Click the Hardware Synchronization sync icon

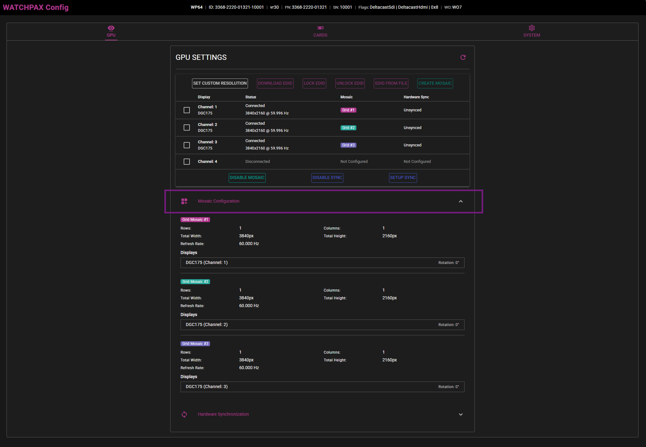(x=184, y=414)
